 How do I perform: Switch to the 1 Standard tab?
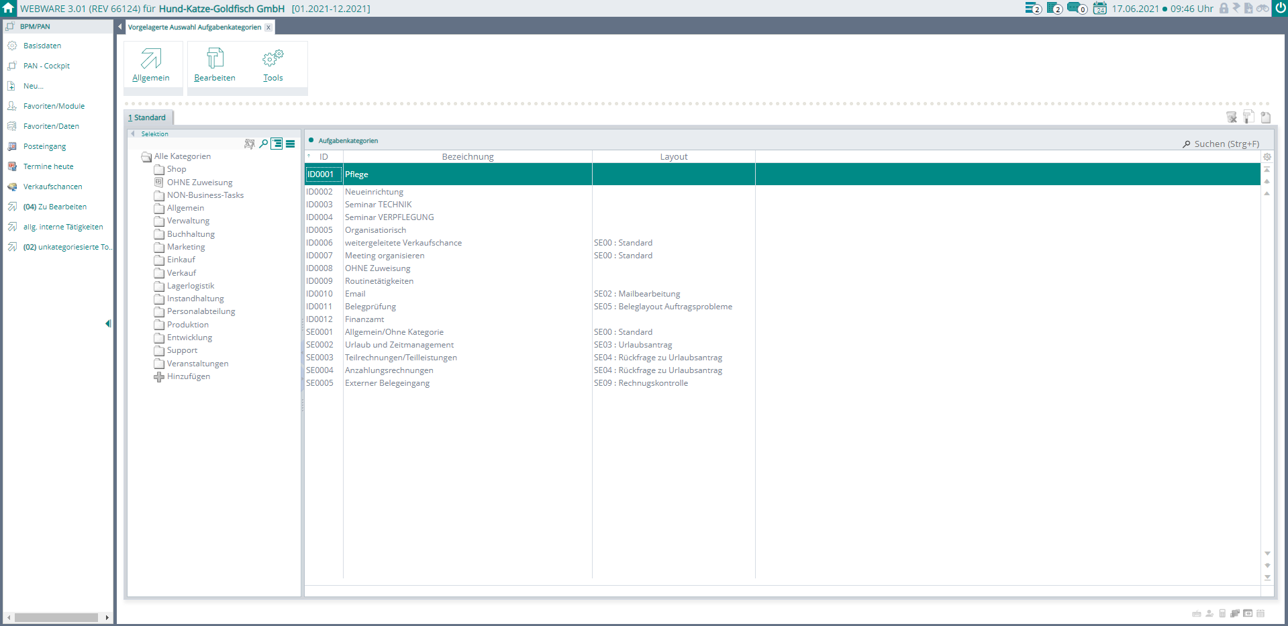click(x=148, y=117)
